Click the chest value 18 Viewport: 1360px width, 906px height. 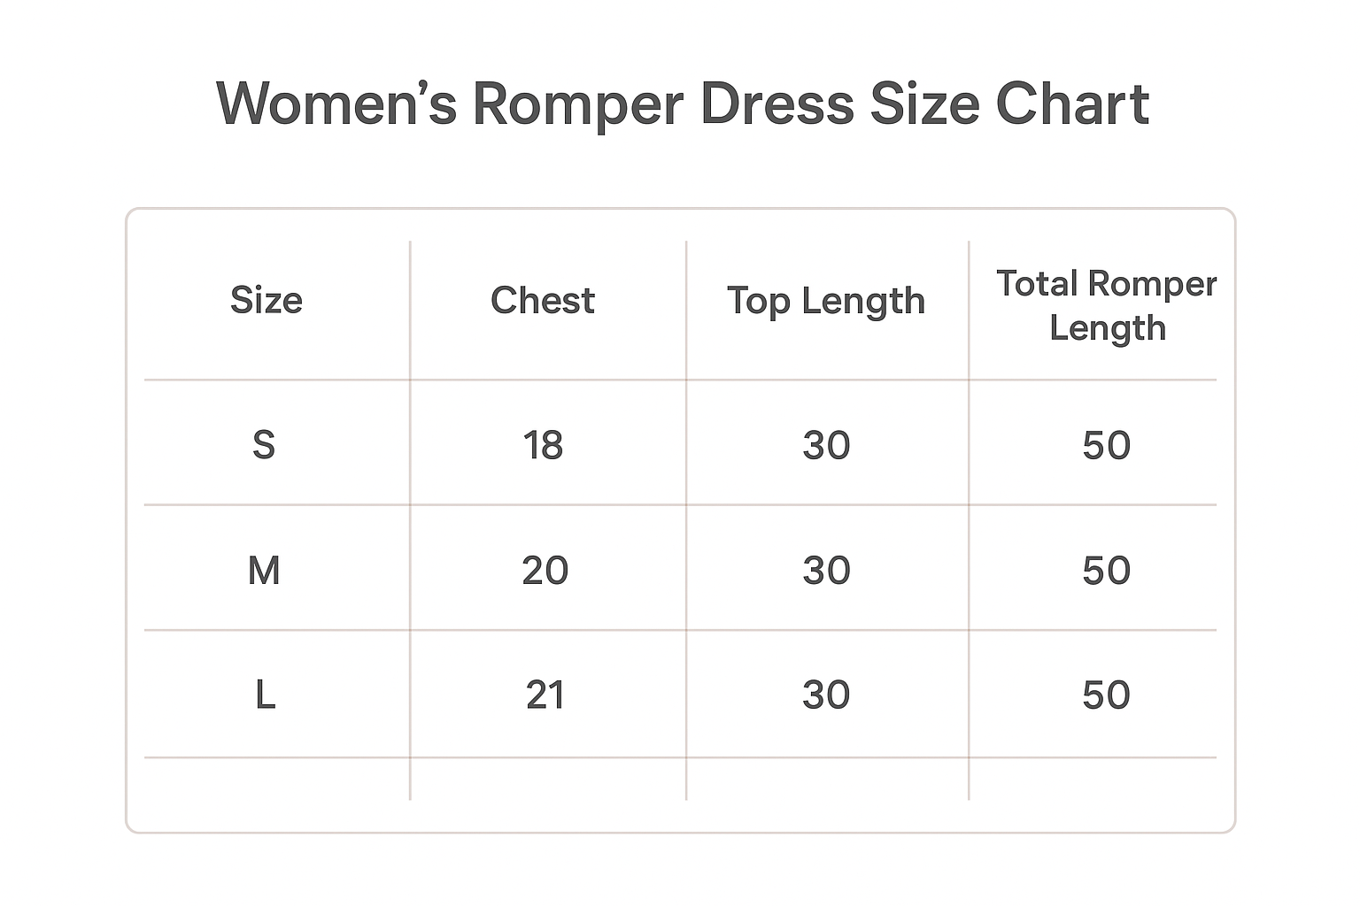(x=543, y=445)
